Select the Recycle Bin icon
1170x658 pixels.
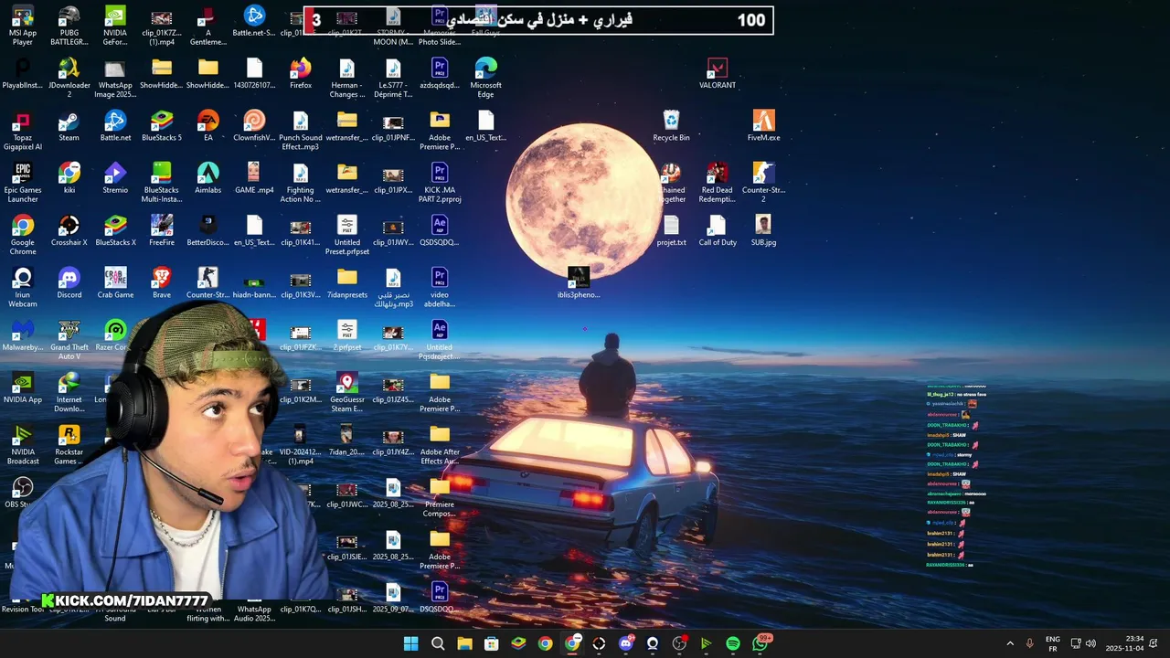pos(671,126)
